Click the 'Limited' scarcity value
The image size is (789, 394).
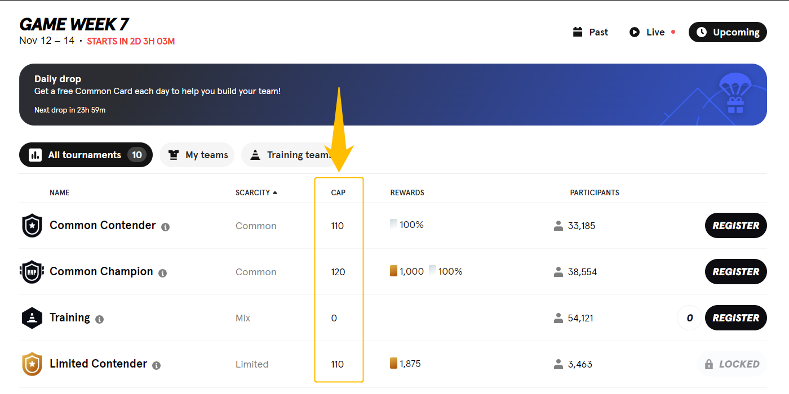[x=252, y=364]
